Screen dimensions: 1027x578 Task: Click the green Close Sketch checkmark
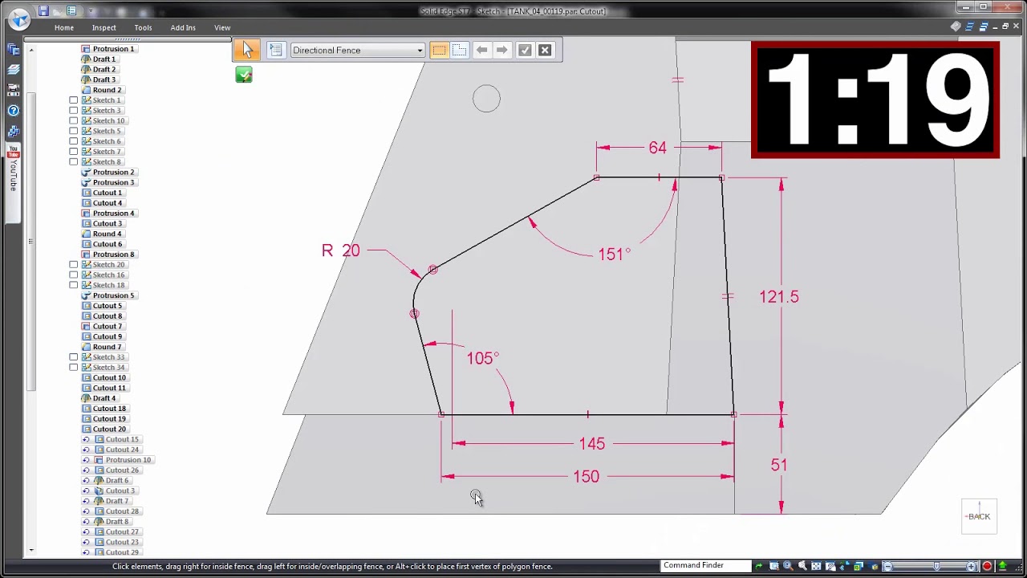[x=244, y=75]
